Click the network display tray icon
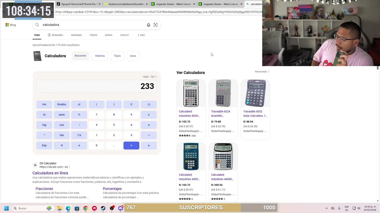 pos(354,208)
